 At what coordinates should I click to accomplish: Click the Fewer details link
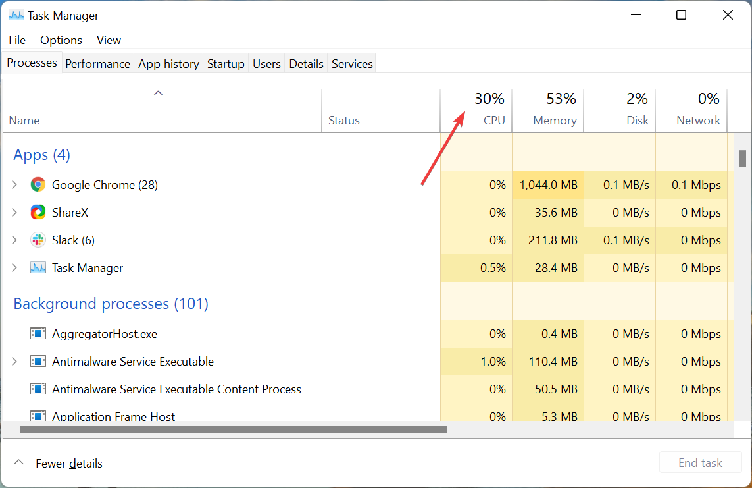click(x=69, y=464)
